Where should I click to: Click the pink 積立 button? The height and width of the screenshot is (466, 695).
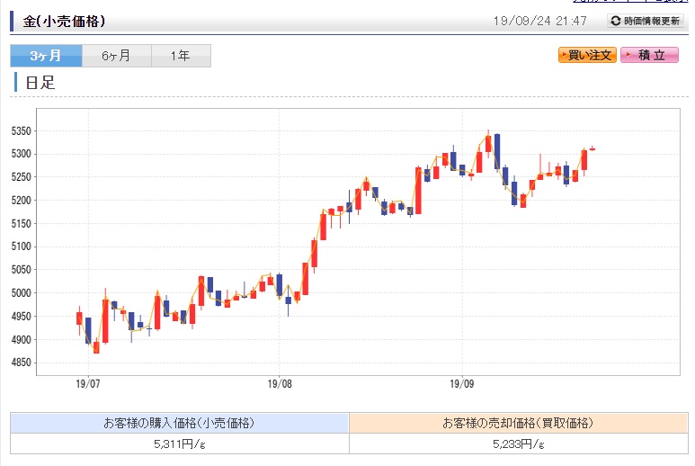[x=649, y=55]
